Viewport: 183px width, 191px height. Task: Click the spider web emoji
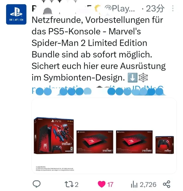pyautogui.click(x=143, y=77)
